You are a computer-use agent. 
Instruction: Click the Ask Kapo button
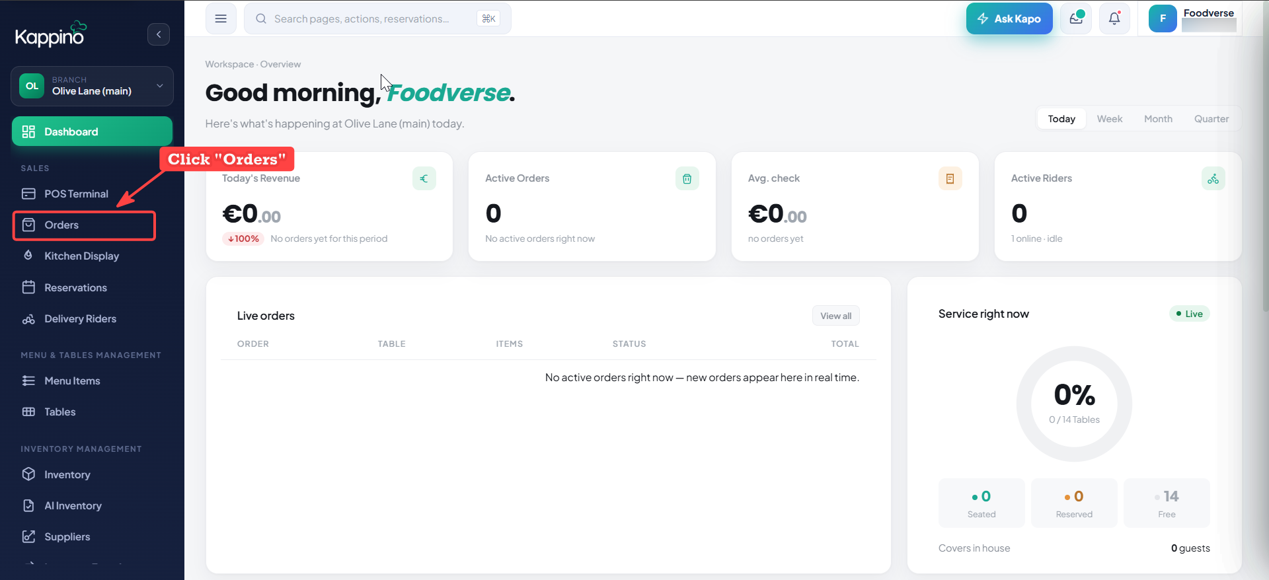pyautogui.click(x=1009, y=18)
